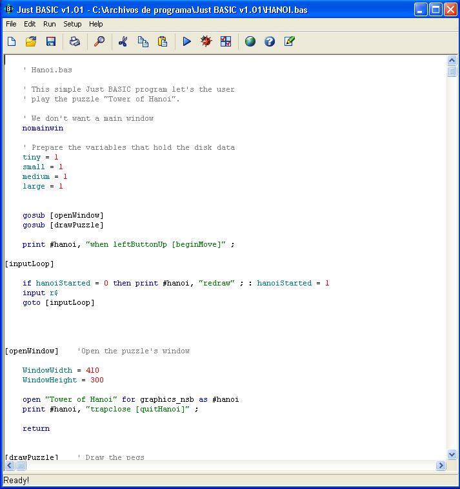Start the debugger with the ladybug icon
This screenshot has width=460, height=489.
[206, 41]
